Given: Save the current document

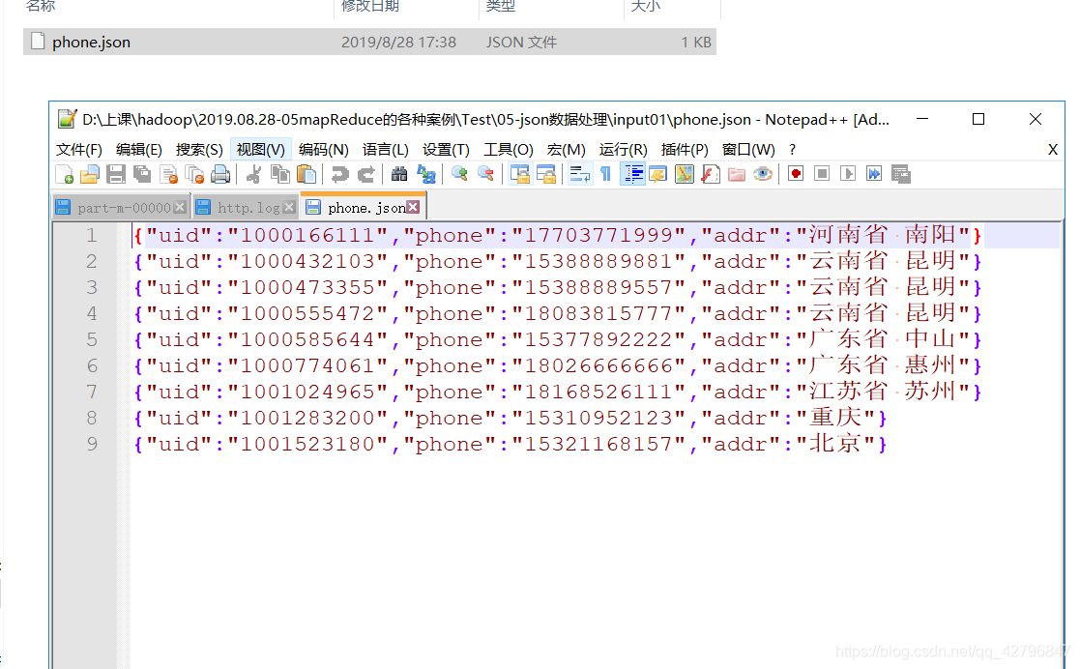Looking at the screenshot, I should (x=116, y=174).
